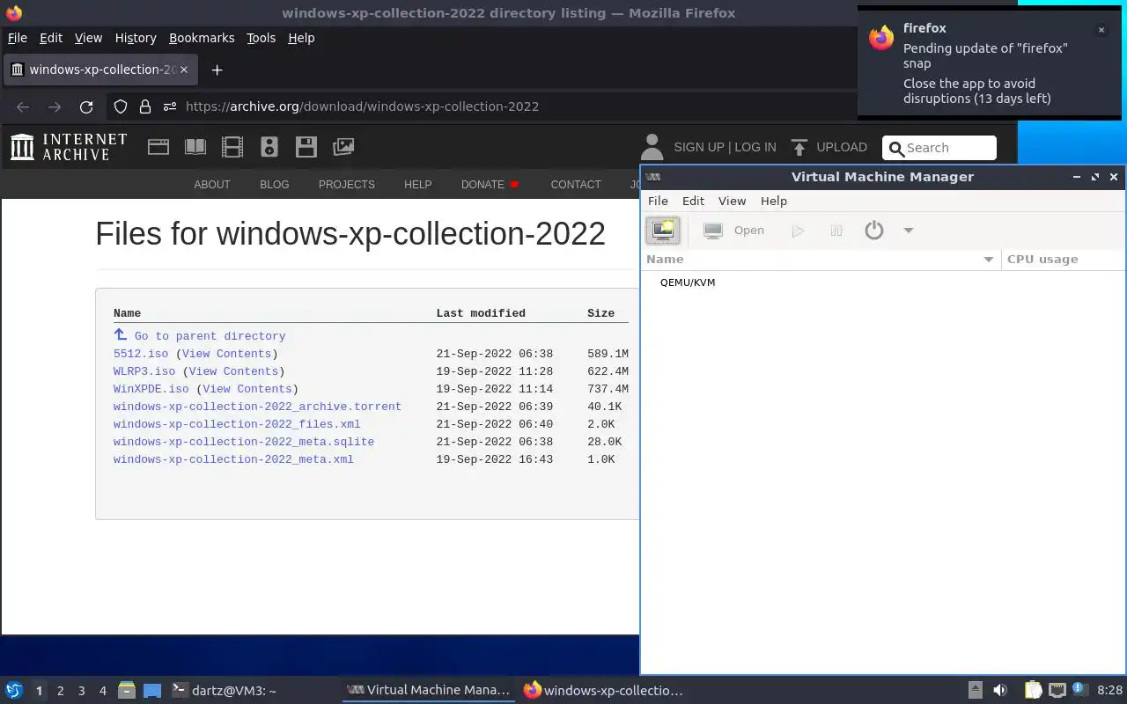The image size is (1127, 704).
Task: Click the Run virtual machine play icon
Action: [798, 231]
